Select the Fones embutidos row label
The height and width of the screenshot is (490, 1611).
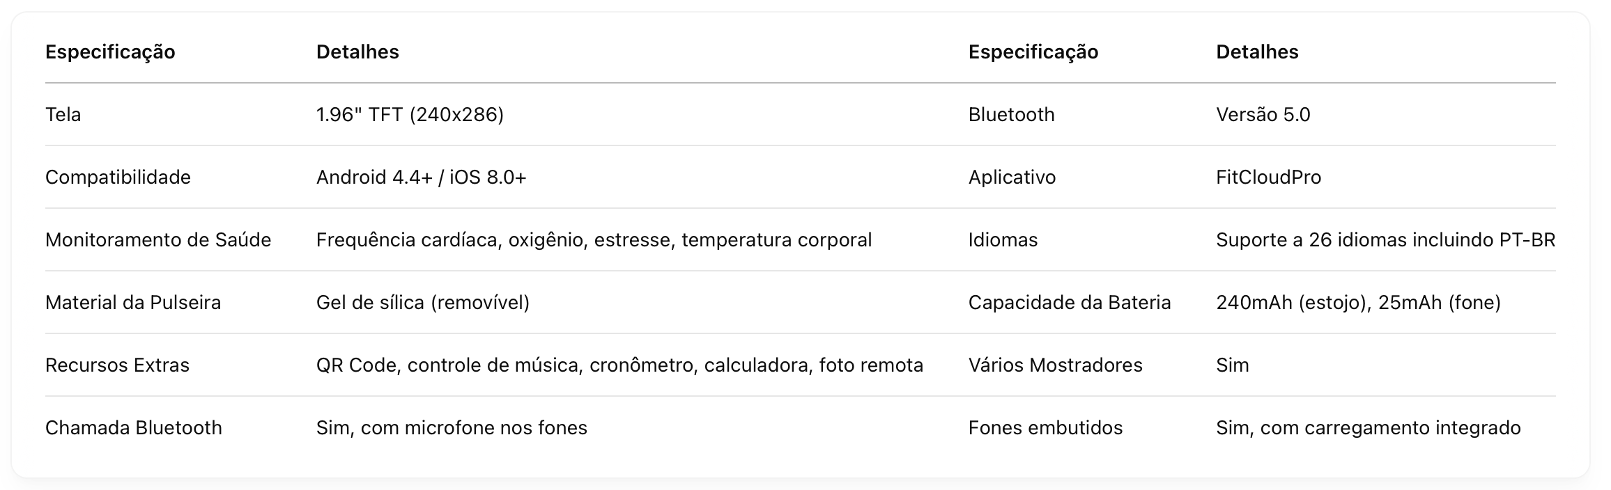(x=1045, y=428)
